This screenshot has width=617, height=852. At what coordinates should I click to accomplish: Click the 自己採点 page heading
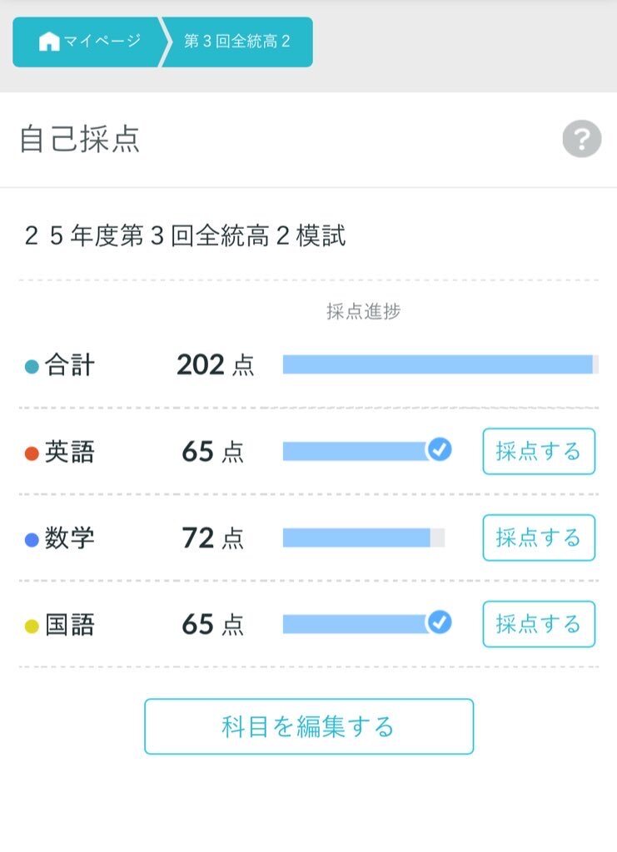pos(80,140)
